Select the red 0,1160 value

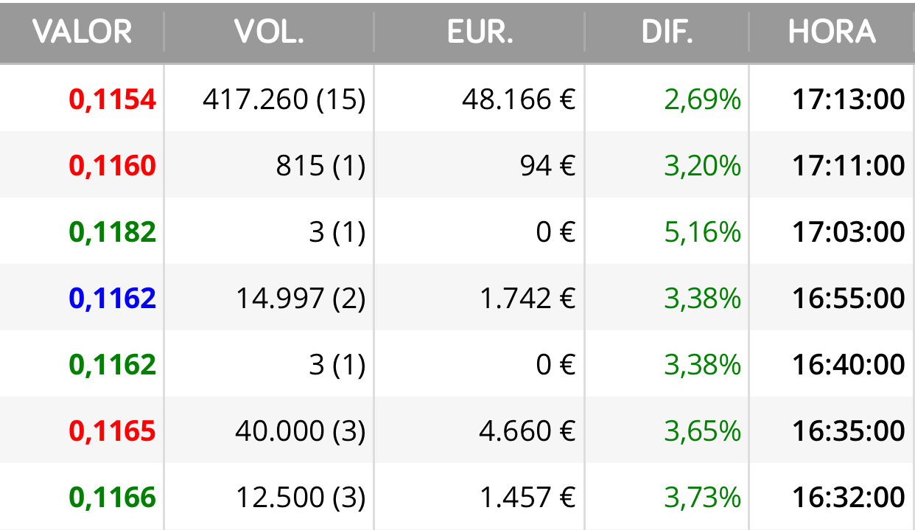(x=113, y=165)
